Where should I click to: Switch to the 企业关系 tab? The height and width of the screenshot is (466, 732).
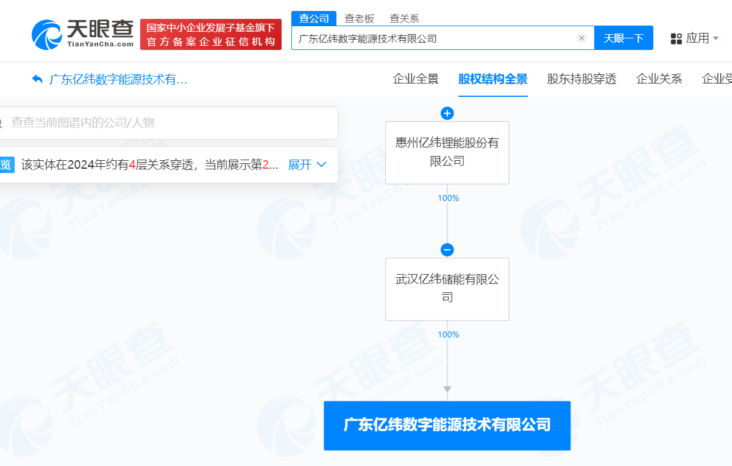(x=659, y=79)
